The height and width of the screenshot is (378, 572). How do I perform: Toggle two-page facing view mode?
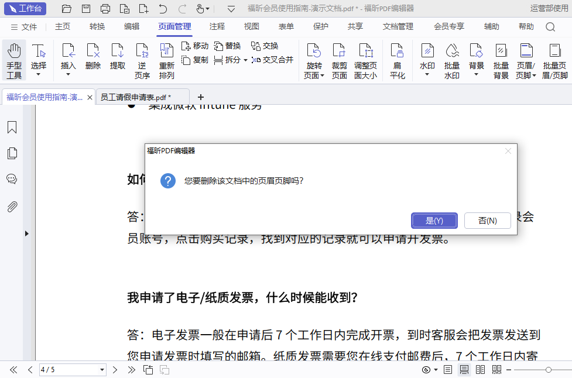[x=481, y=370]
